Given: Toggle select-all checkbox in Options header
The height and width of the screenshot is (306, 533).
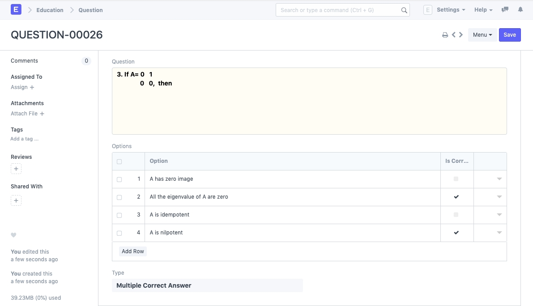Looking at the screenshot, I should 119,161.
